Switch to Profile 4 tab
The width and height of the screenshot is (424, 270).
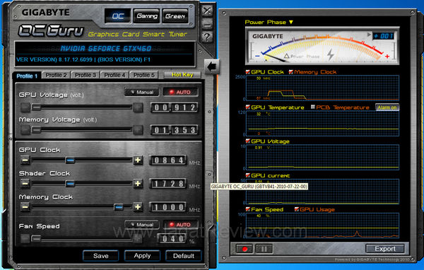tap(114, 75)
